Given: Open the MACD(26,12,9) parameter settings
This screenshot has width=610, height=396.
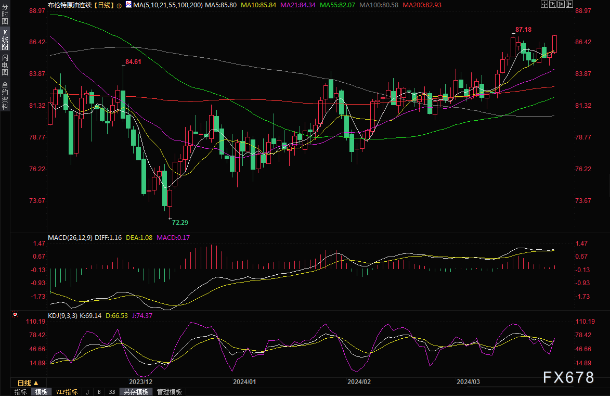Looking at the screenshot, I should coord(70,237).
